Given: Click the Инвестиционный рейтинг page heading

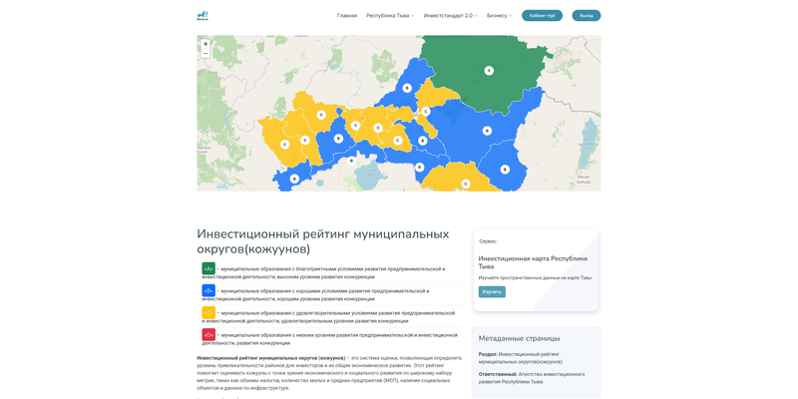Looking at the screenshot, I should coord(322,240).
